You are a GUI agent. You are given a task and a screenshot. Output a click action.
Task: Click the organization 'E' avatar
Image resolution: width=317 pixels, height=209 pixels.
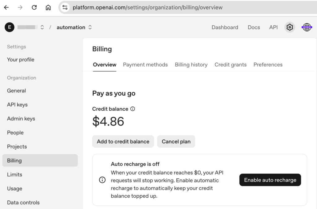click(x=10, y=27)
